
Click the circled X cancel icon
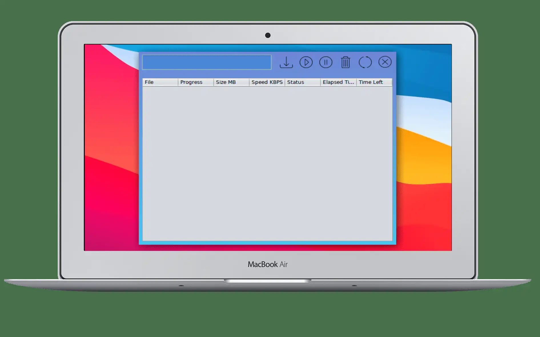pos(385,62)
